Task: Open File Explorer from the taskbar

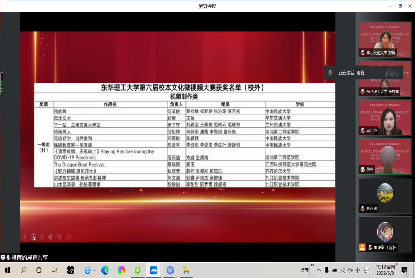Action: [186, 270]
